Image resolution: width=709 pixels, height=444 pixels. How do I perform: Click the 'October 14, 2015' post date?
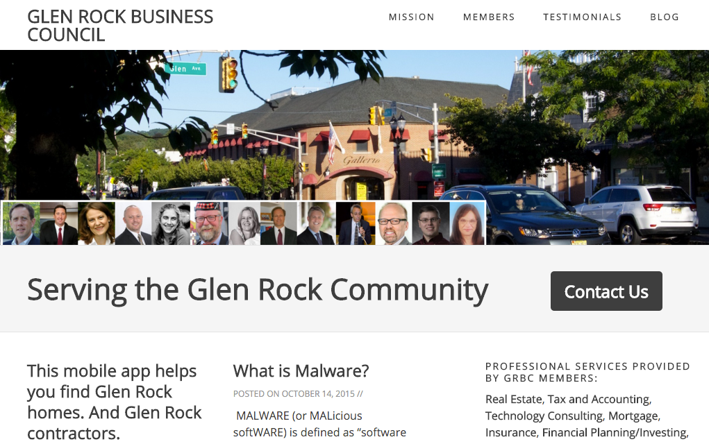[318, 394]
